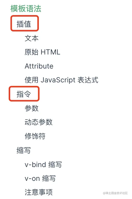This screenshot has height=199, width=132.
Task: Jump to the 修饰符 subsection
Action: tap(35, 136)
